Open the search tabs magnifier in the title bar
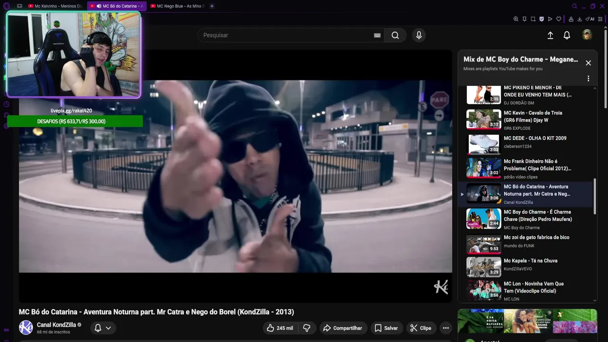The height and width of the screenshot is (342, 608). (x=574, y=6)
